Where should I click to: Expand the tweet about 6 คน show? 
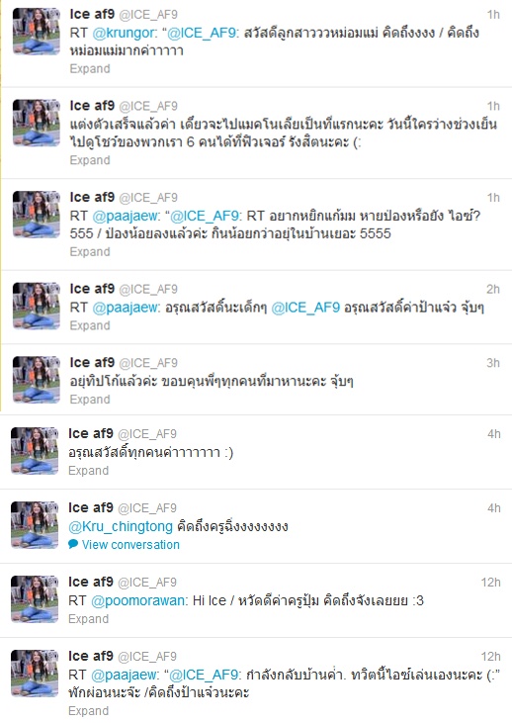click(x=90, y=160)
